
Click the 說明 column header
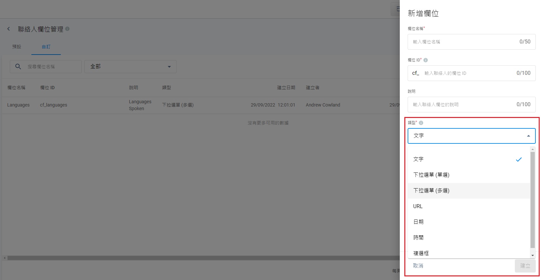click(x=133, y=88)
